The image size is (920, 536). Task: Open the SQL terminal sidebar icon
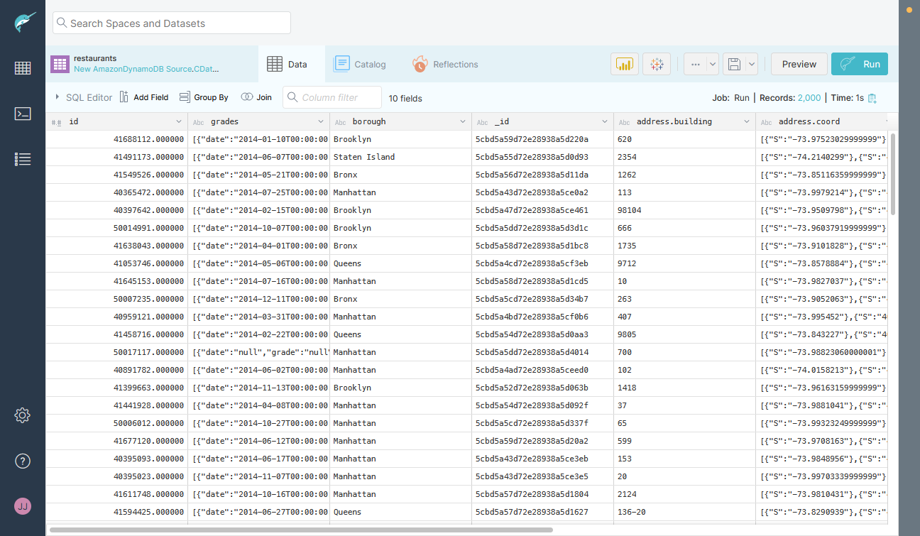point(23,114)
